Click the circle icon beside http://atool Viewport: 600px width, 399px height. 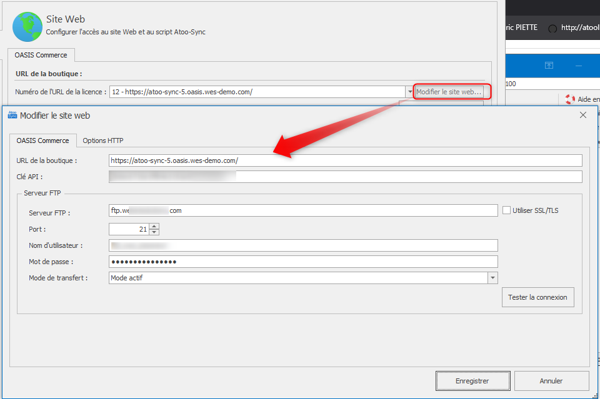point(552,29)
